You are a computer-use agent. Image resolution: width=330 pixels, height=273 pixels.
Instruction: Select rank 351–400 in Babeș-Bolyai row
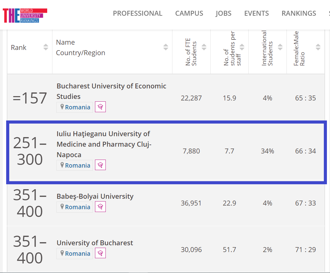[x=30, y=203]
